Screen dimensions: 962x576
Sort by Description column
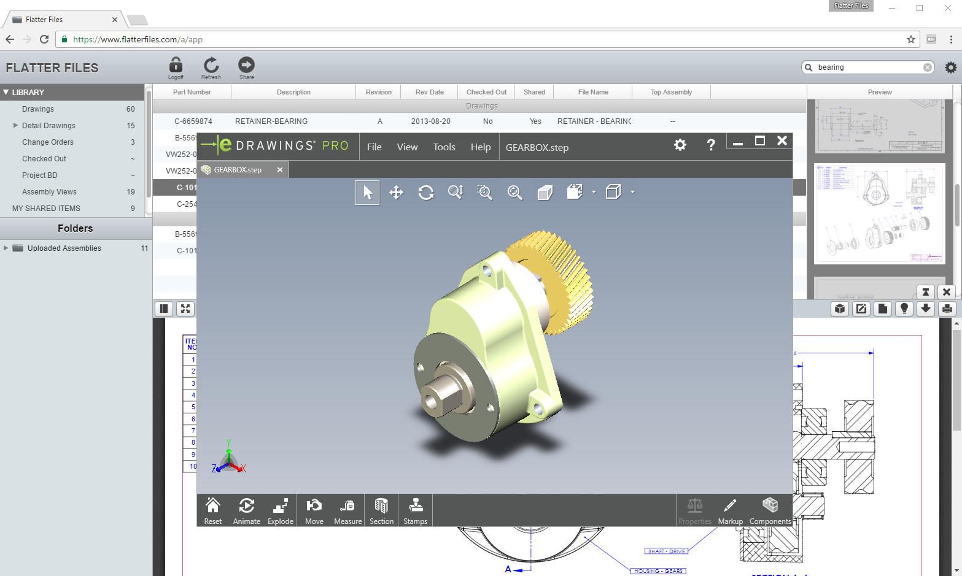click(293, 92)
